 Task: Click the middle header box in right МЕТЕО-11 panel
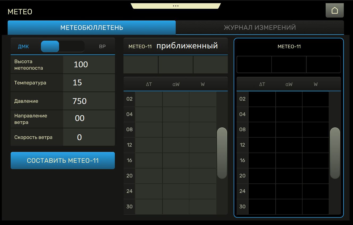tap(289, 64)
